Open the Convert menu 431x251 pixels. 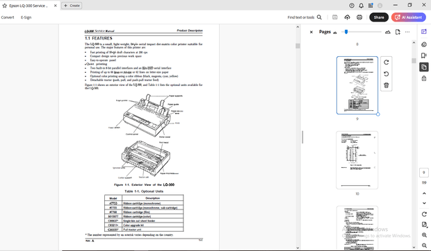[8, 17]
